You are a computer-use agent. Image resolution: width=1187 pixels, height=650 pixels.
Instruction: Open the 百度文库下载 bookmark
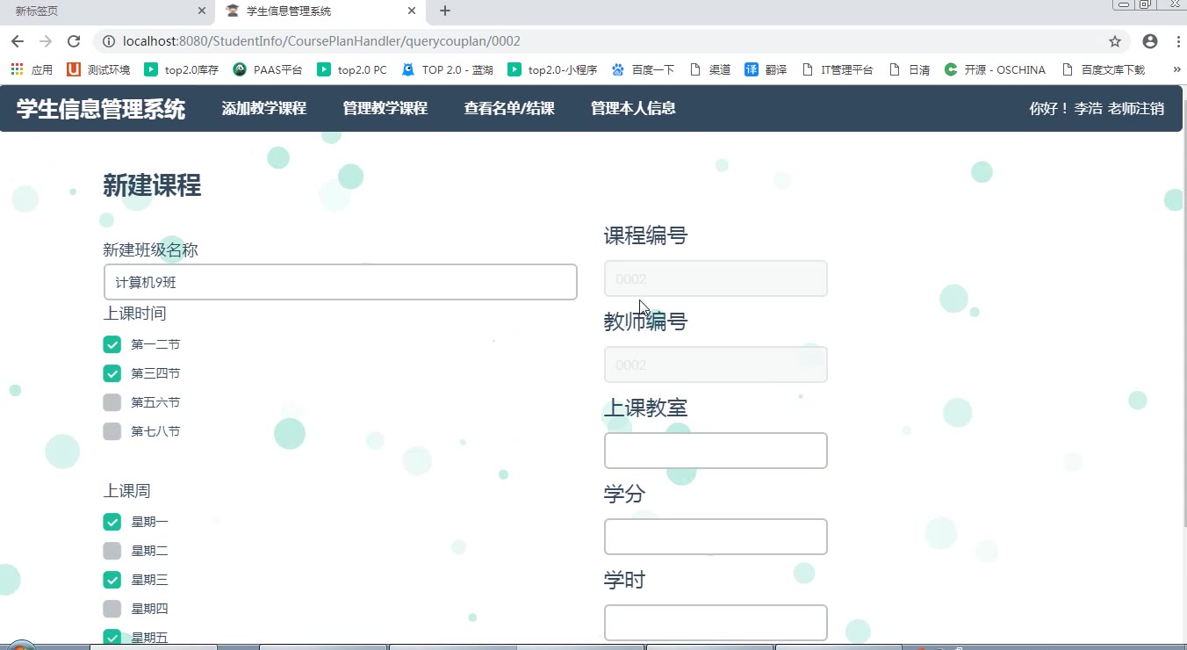click(1104, 69)
